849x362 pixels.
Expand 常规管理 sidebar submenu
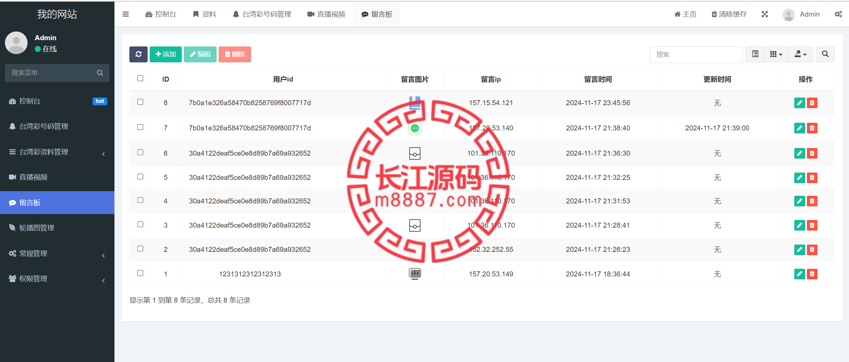57,253
